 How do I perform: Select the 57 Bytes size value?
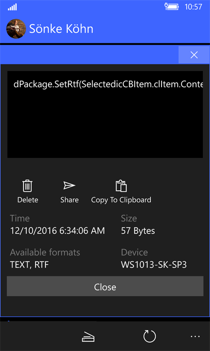138,231
